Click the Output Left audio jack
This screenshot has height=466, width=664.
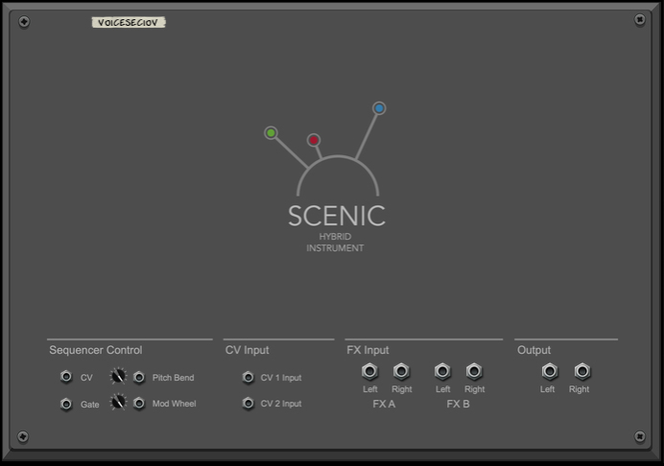pyautogui.click(x=550, y=371)
